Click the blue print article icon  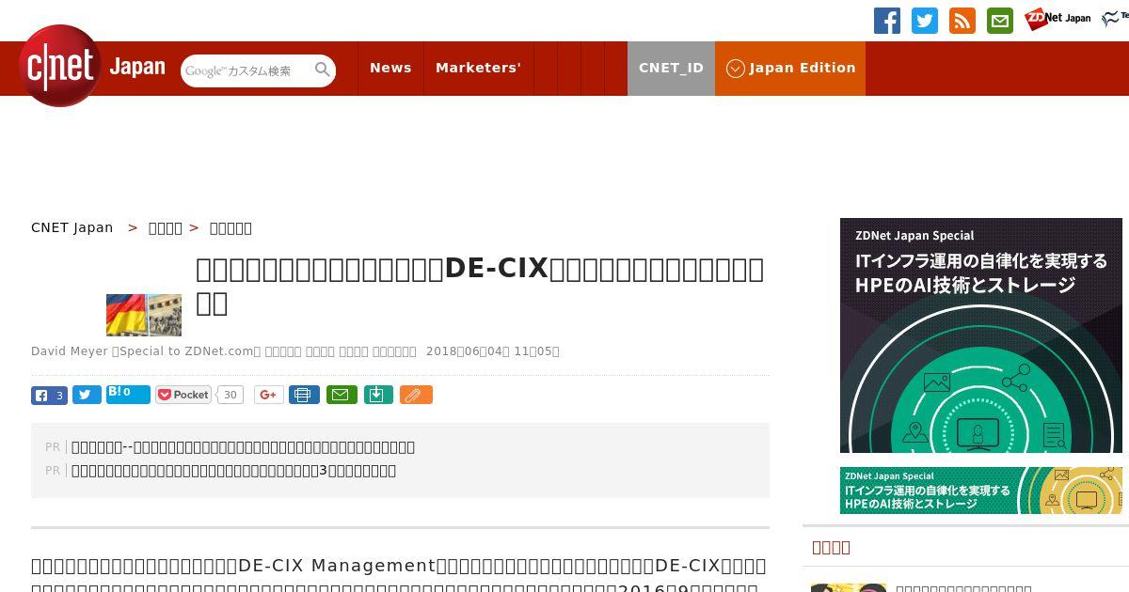304,395
